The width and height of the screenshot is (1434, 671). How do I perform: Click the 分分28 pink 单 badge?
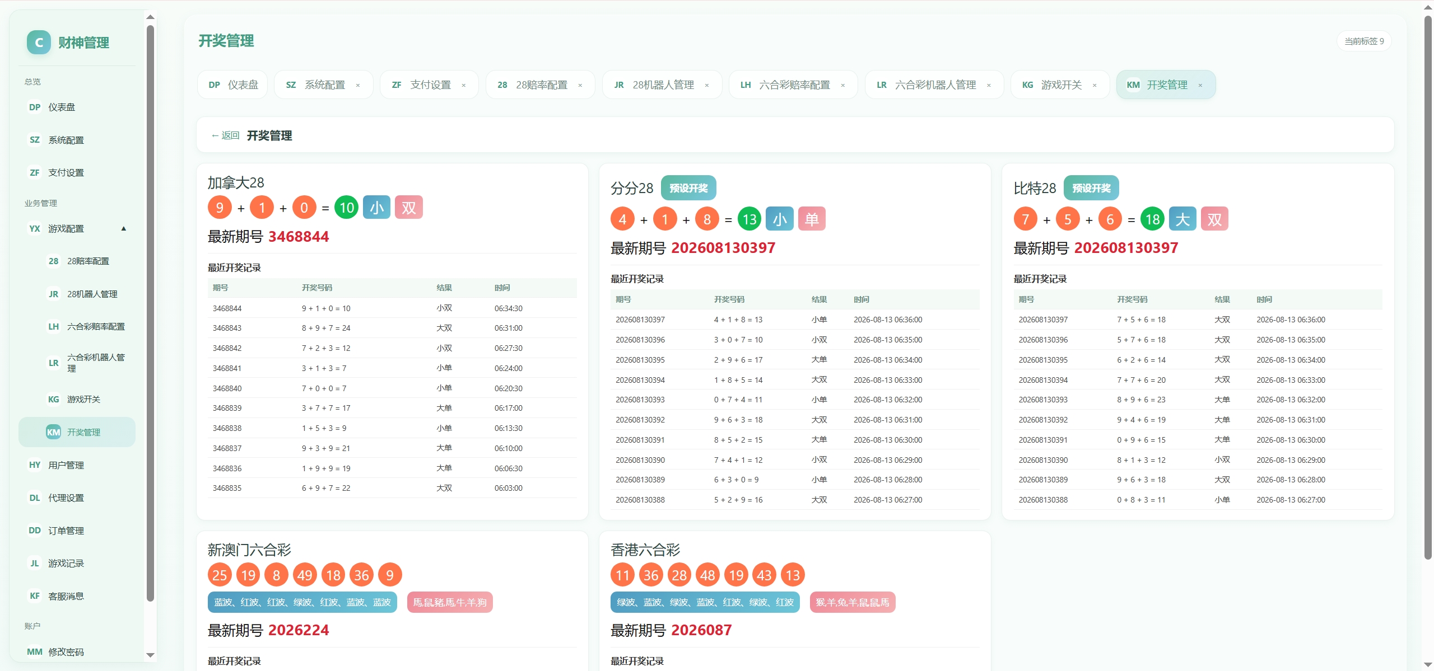click(812, 219)
